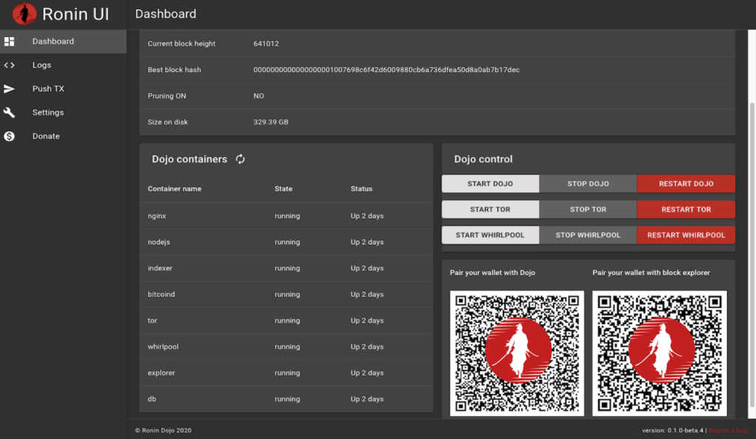Select the 'nodejs' container name
Image resolution: width=756 pixels, height=439 pixels.
[159, 242]
